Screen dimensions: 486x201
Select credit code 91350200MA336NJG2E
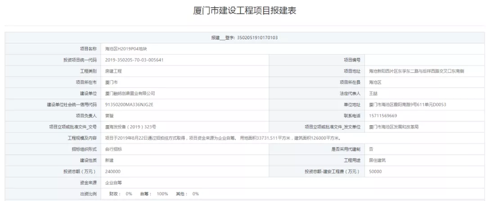129,105
